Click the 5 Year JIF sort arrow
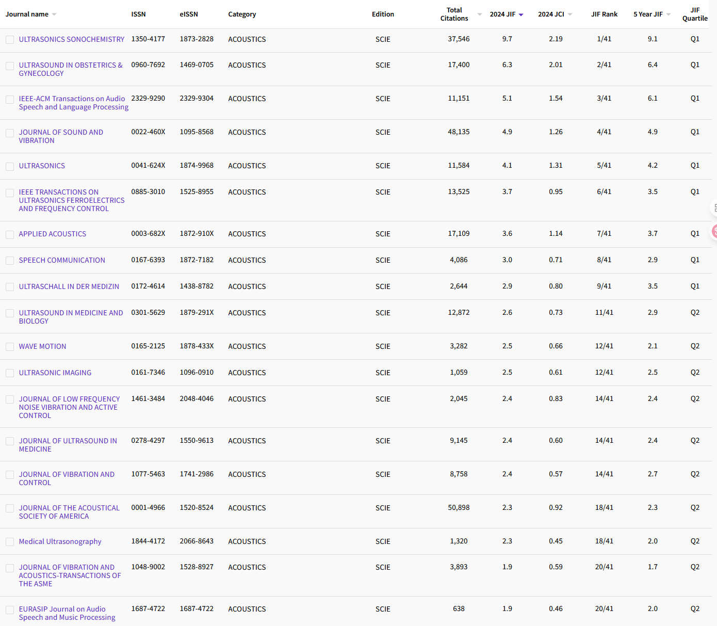The image size is (717, 626). click(x=669, y=14)
